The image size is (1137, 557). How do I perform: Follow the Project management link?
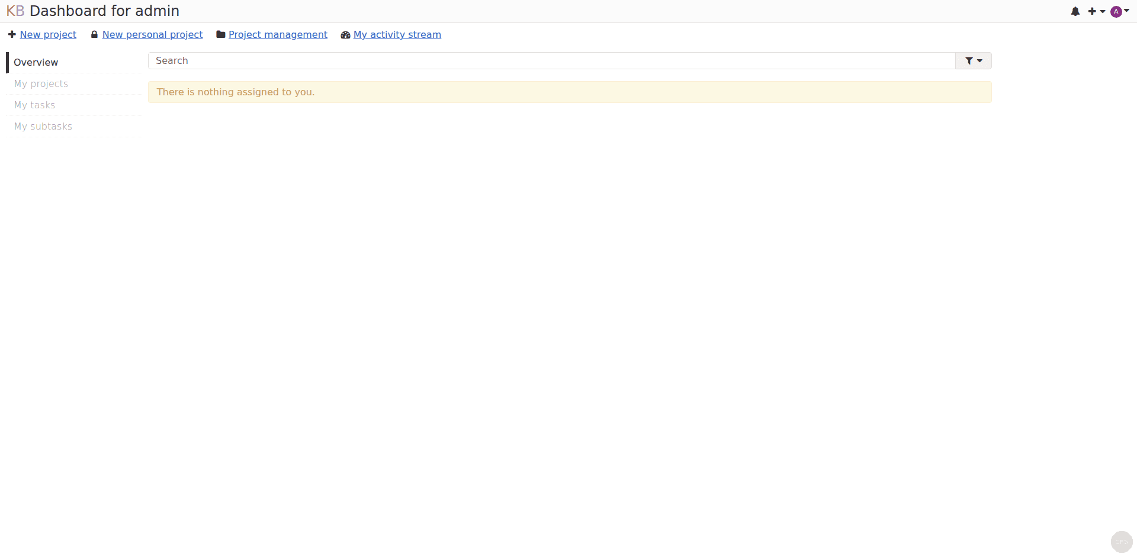point(278,34)
